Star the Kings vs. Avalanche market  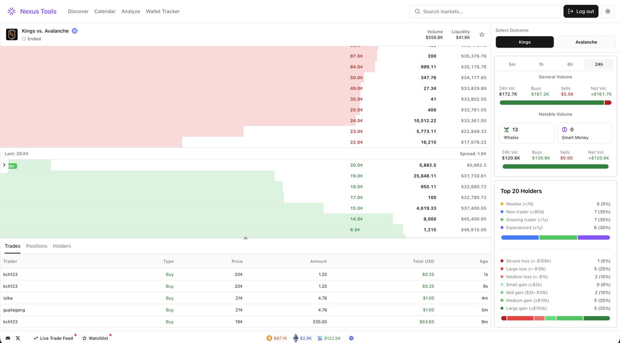482,35
